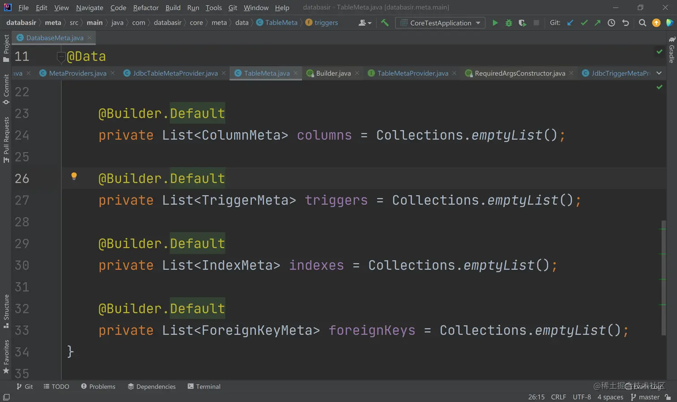Viewport: 677px width, 402px height.
Task: Open the File menu
Action: 23,8
